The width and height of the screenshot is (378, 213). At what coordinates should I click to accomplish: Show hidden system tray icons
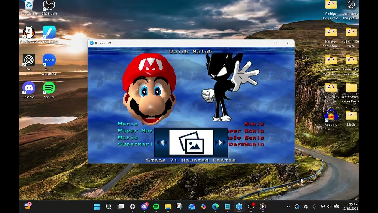289,206
